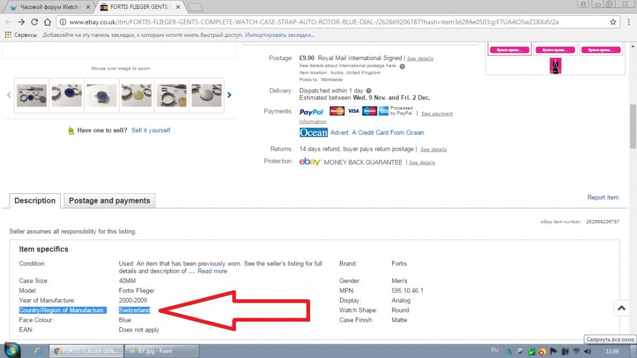
Task: Select the blue watch dial thumbnail
Action: tap(67, 95)
